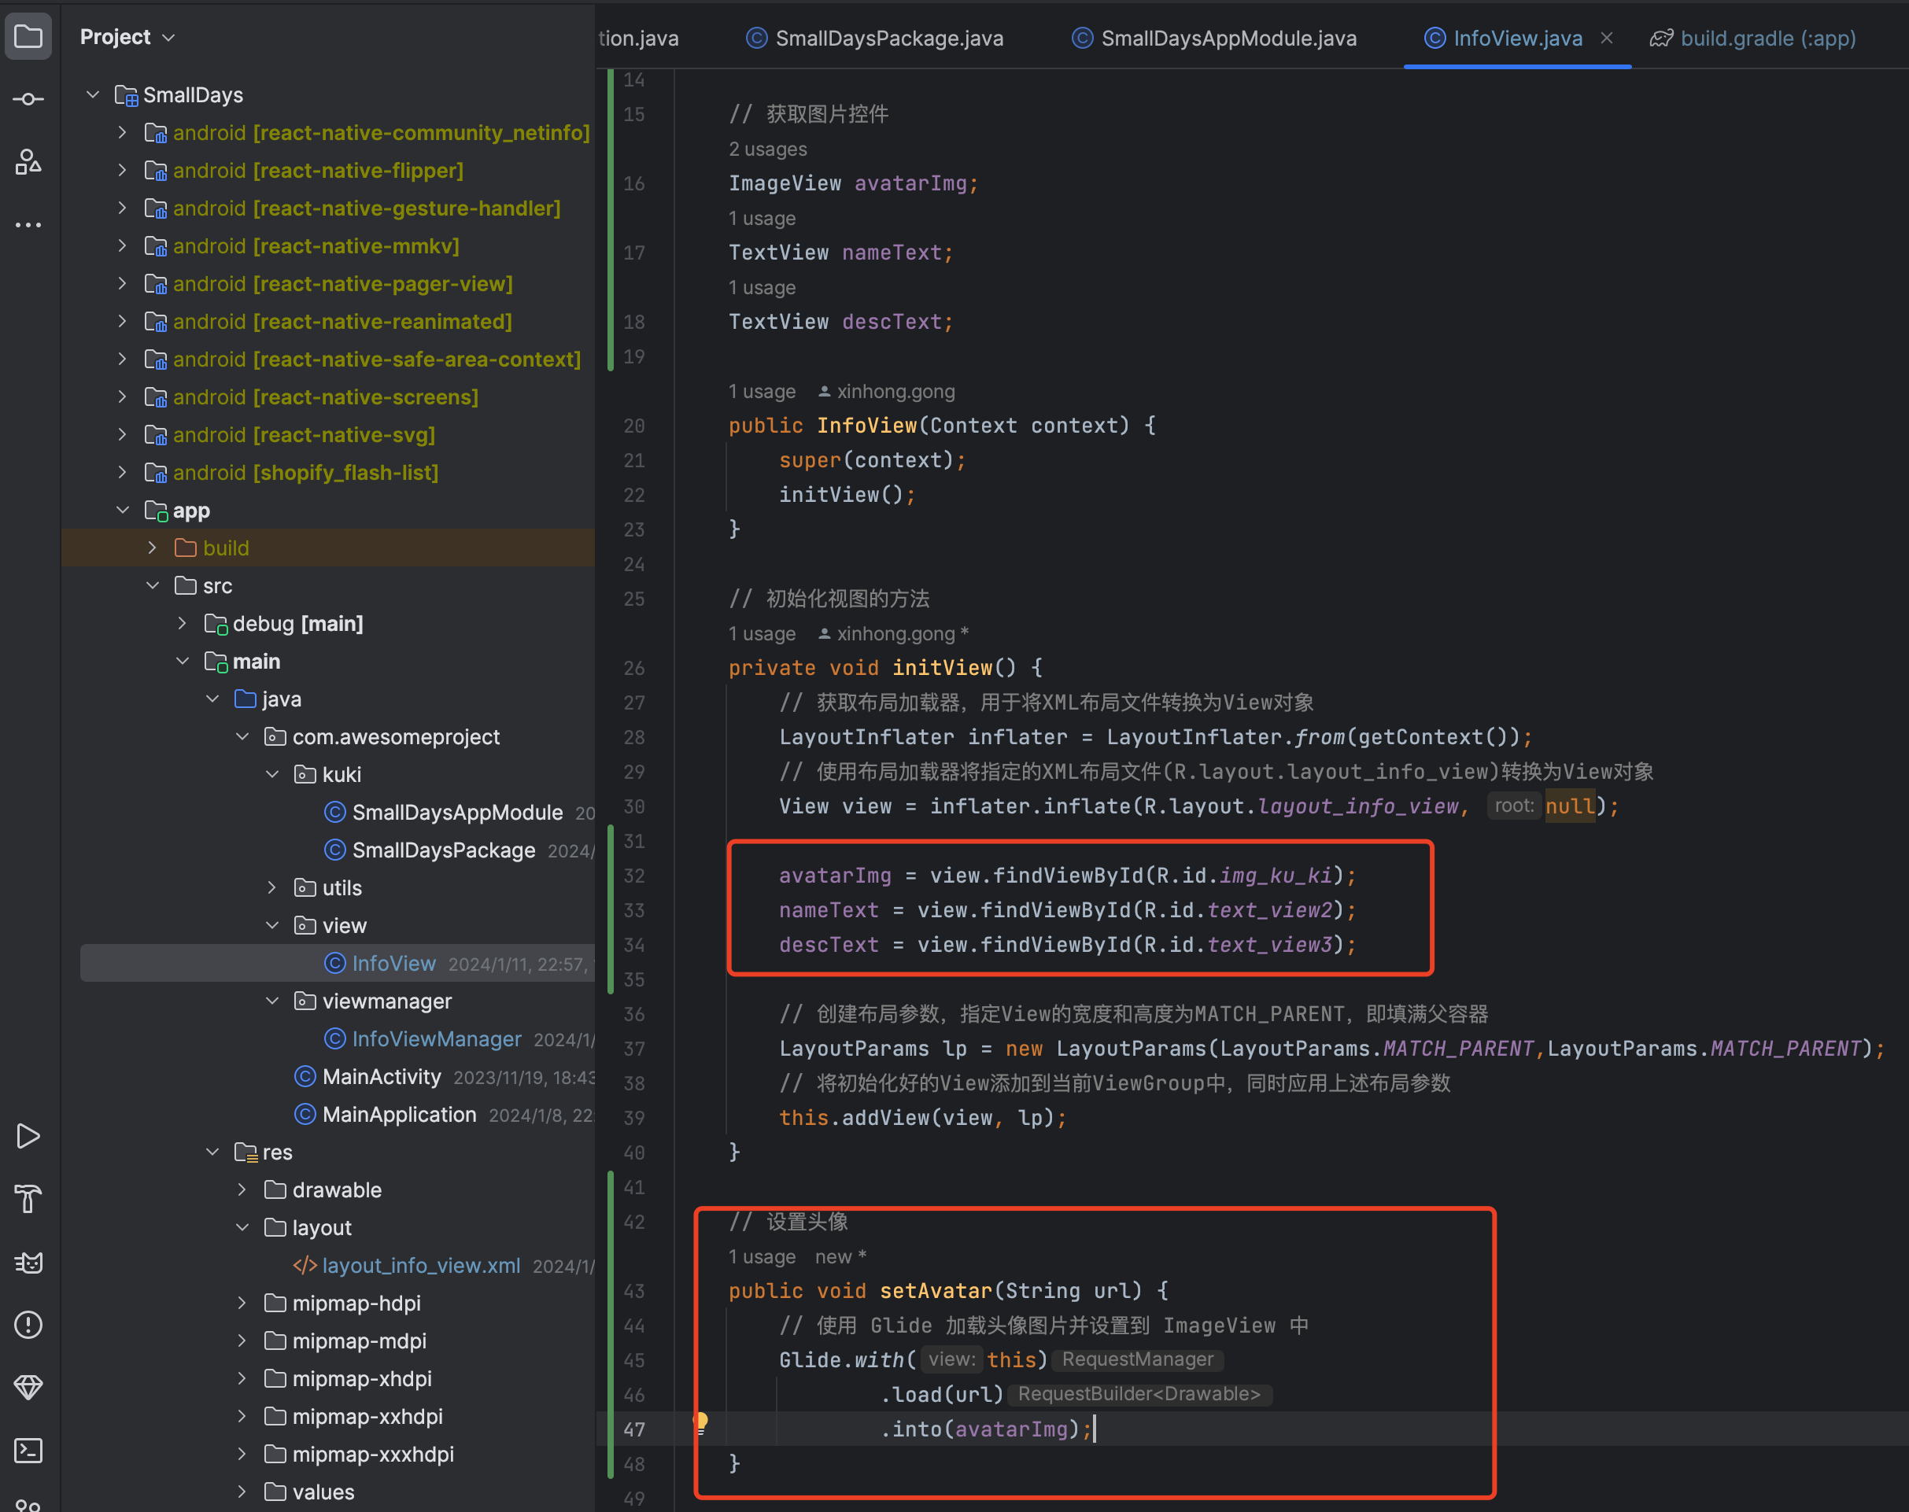
Task: Open the Logcat cat icon
Action: pos(28,1262)
